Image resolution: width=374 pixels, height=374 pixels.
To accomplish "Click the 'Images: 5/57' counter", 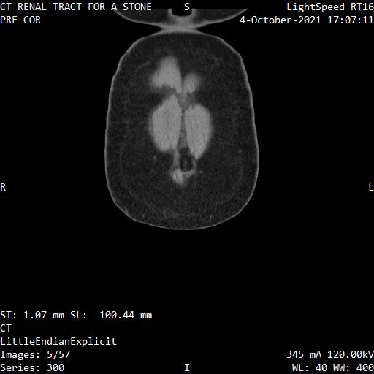I will 35,354.
